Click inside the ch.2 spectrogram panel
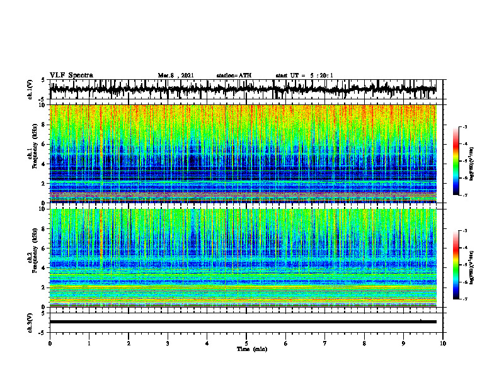The height and width of the screenshot is (385, 499). tap(243, 258)
